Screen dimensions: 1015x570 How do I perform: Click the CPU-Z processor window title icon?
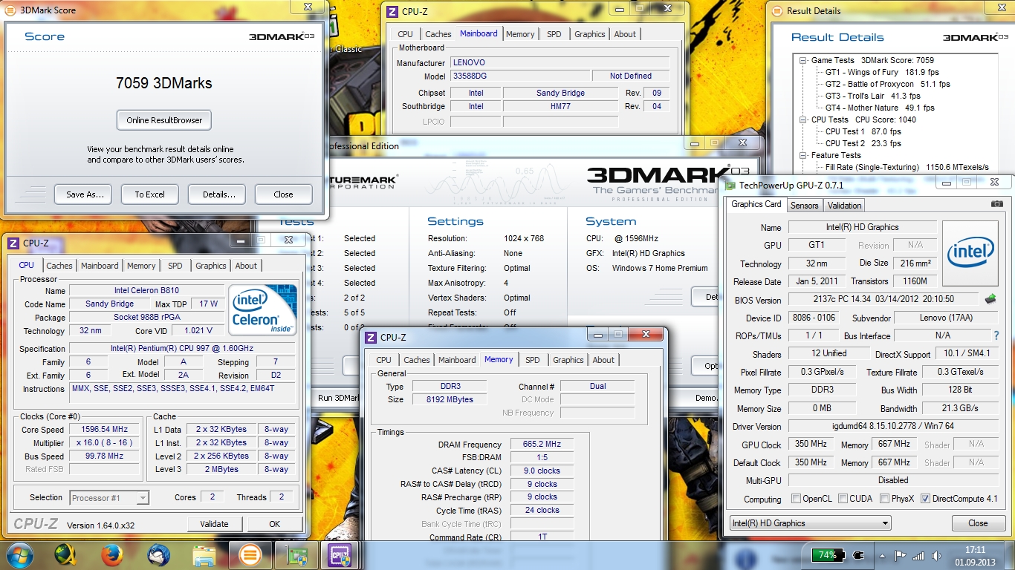click(x=13, y=243)
